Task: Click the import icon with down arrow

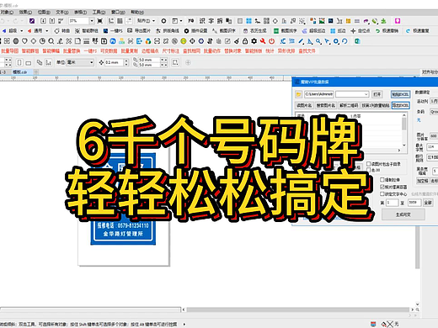Action: 43,21
